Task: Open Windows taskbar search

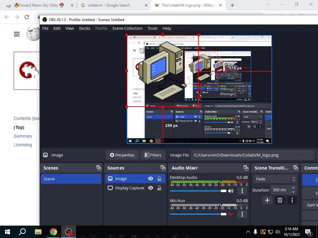Action: (22, 232)
